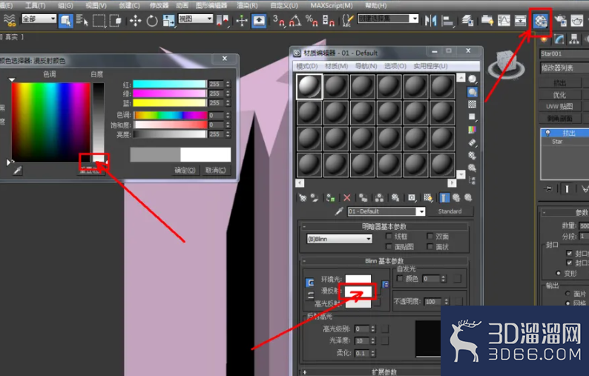The height and width of the screenshot is (376, 589).
Task: Click the UVW 贴图 modifier button
Action: point(560,106)
